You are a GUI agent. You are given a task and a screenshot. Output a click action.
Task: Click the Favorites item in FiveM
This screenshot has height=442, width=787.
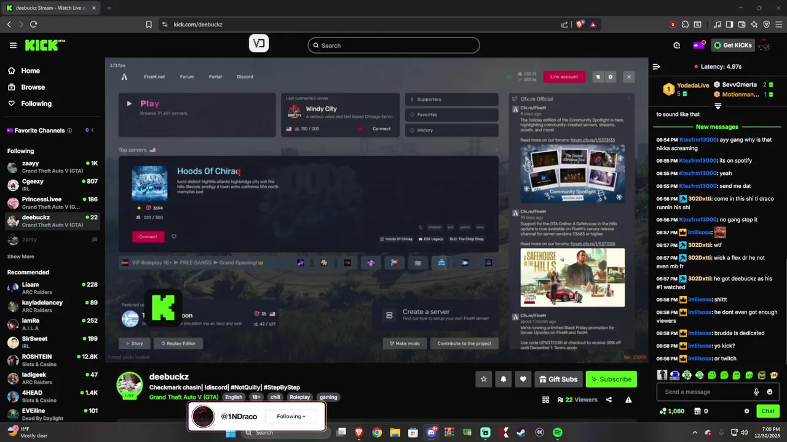point(452,115)
